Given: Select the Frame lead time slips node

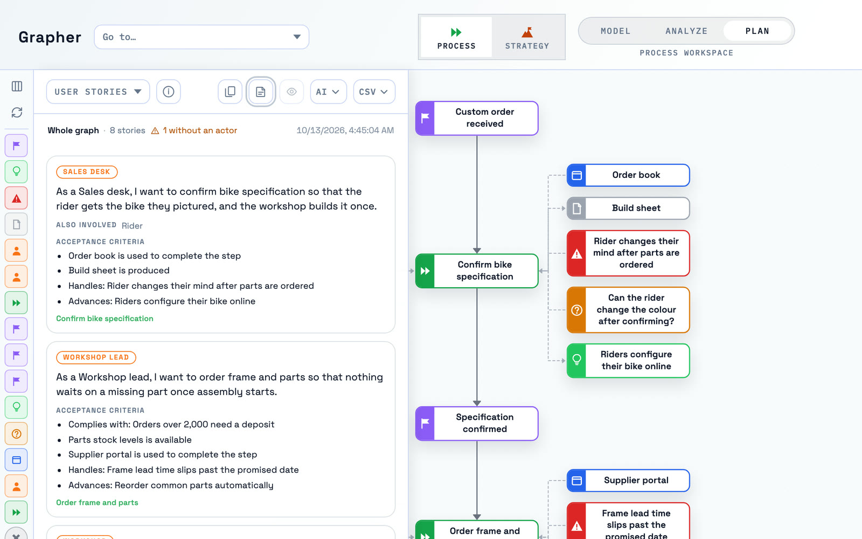Looking at the screenshot, I should click(x=629, y=521).
